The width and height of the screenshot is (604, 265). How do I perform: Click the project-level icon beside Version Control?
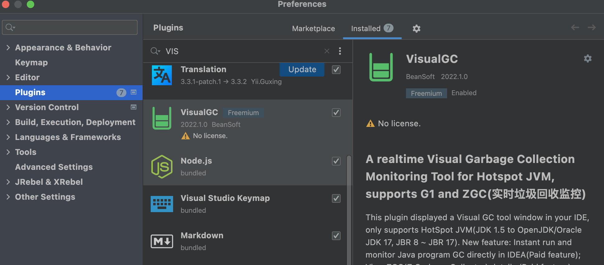134,107
